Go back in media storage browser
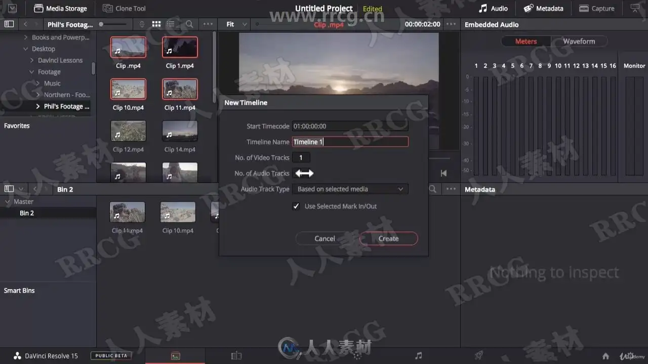The image size is (648, 364). (x=25, y=24)
